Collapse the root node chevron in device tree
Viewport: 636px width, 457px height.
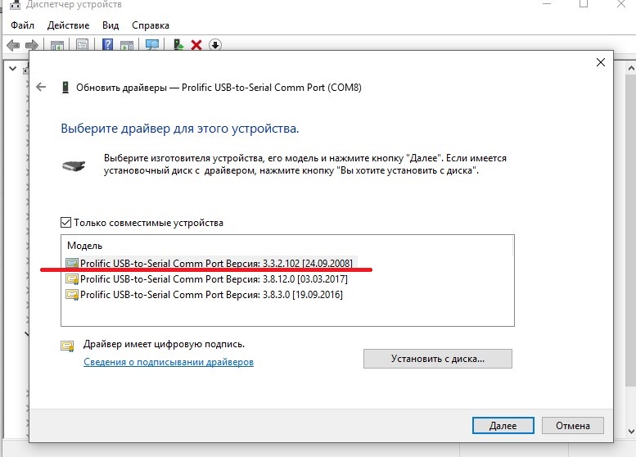(x=12, y=69)
